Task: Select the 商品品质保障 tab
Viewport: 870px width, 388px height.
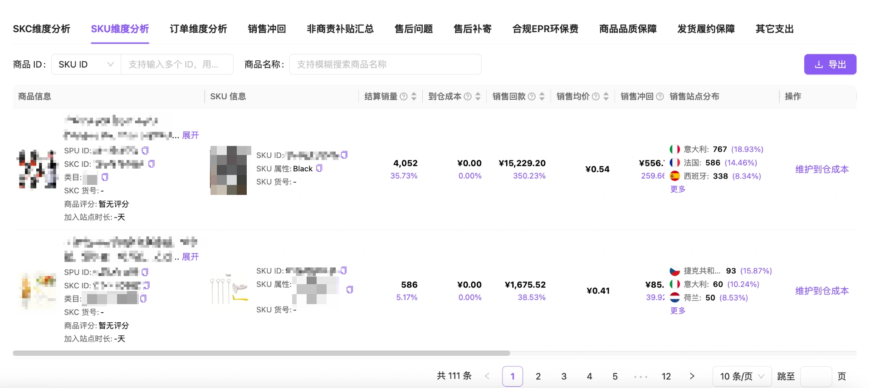Action: pos(628,29)
